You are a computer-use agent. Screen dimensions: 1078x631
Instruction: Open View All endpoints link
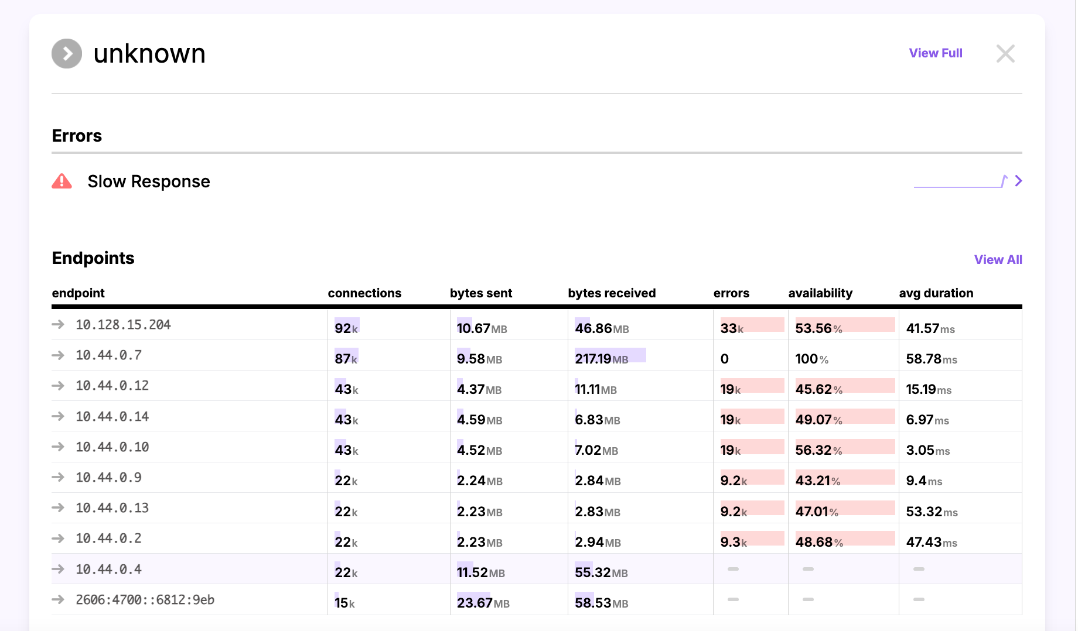coord(998,260)
